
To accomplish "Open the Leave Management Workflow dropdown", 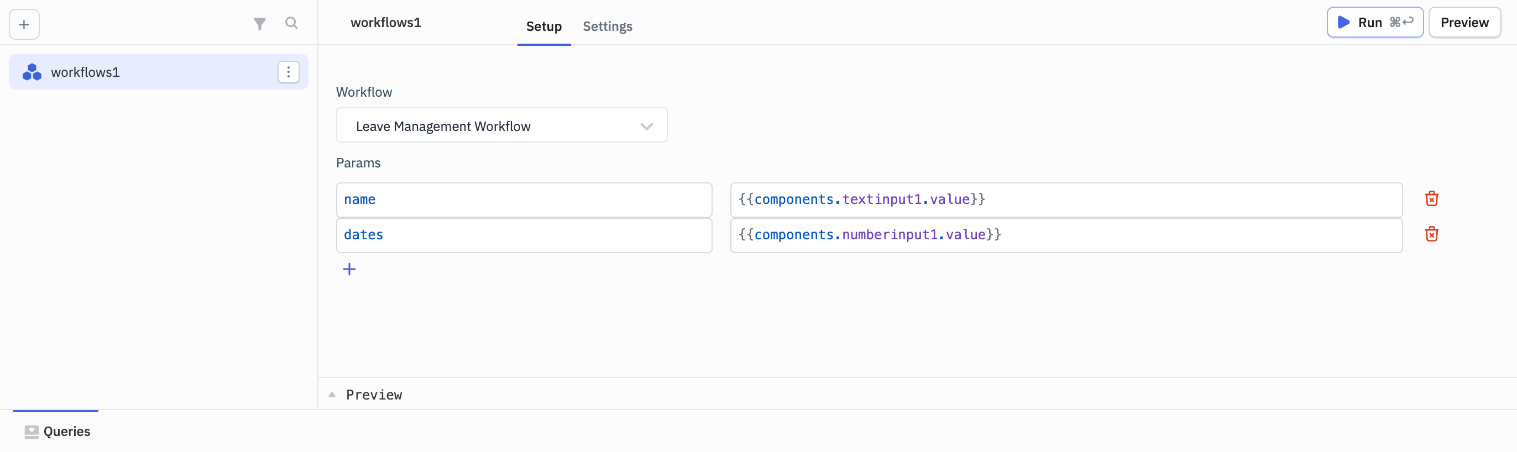I will click(x=501, y=125).
